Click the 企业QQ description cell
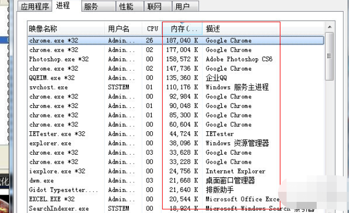Image resolution: width=349 pixels, height=213 pixels. (x=216, y=78)
